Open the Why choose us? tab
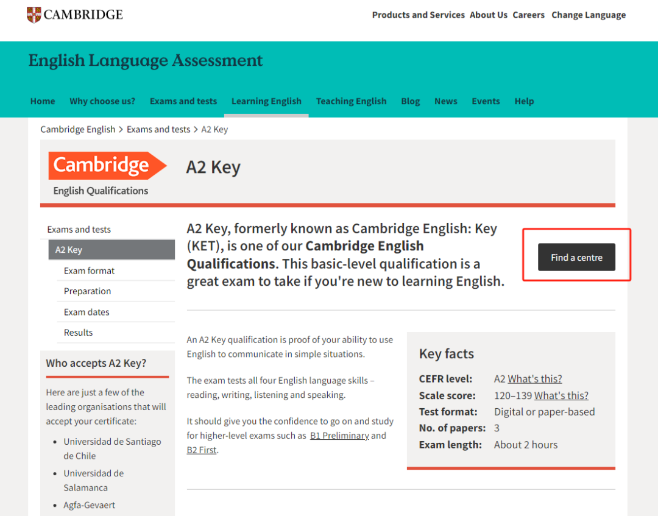Screen dimensions: 658x516 (102, 101)
